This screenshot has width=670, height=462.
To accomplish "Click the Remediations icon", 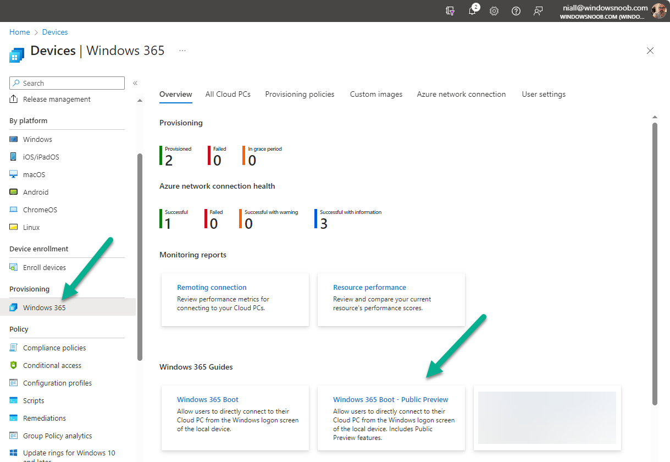I will [x=14, y=418].
